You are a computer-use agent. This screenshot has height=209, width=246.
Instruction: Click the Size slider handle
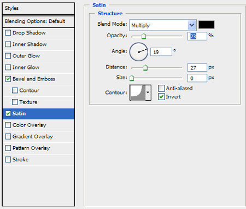(132, 78)
